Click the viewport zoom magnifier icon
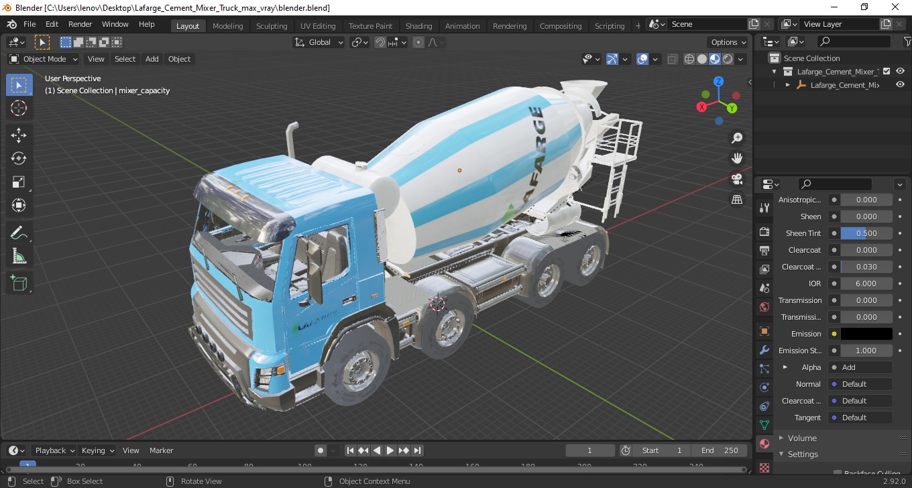The image size is (912, 488). (x=737, y=138)
